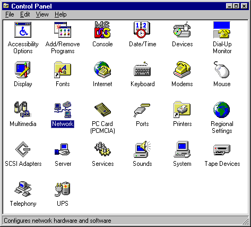The width and height of the screenshot is (251, 227).
Task: Click the Add/Remove Programs icon
Action: [63, 30]
